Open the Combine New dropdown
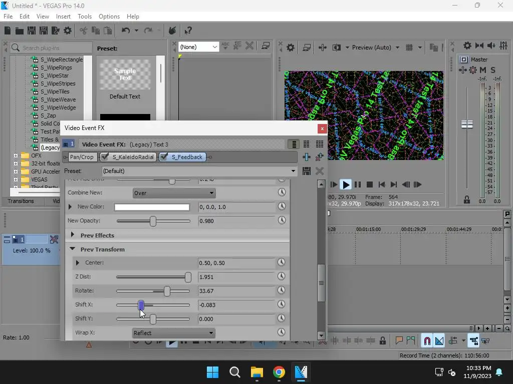This screenshot has width=513, height=384. 174,193
